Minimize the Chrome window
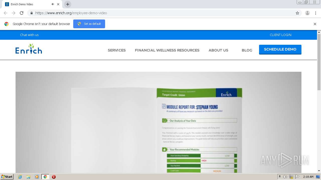321x180 pixels. [300, 2]
